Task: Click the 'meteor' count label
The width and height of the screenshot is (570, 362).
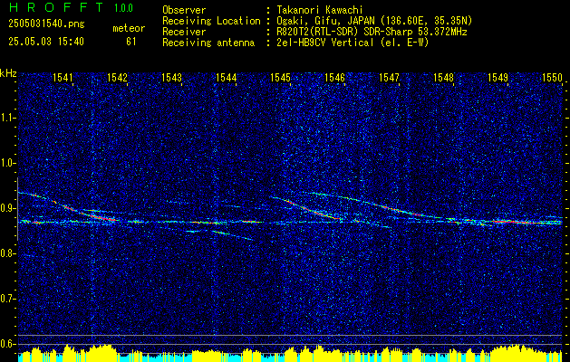Action: (x=129, y=28)
